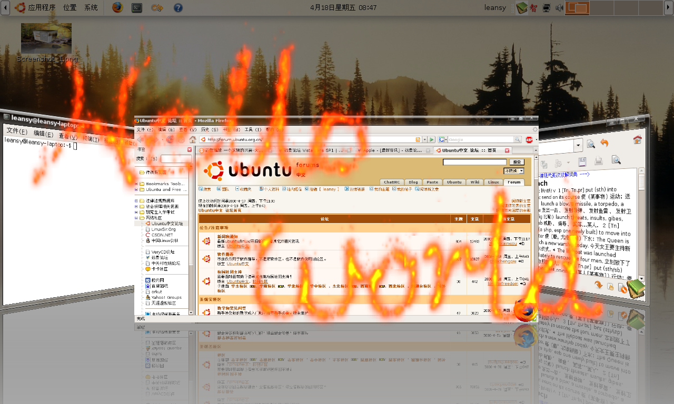Click the StarDict undo arrow icon
Screen dimensions: 674x404
604,143
